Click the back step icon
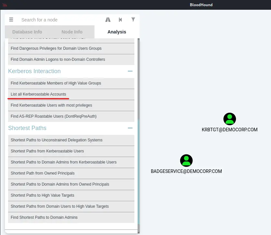The height and width of the screenshot is (235, 271). coord(120,20)
